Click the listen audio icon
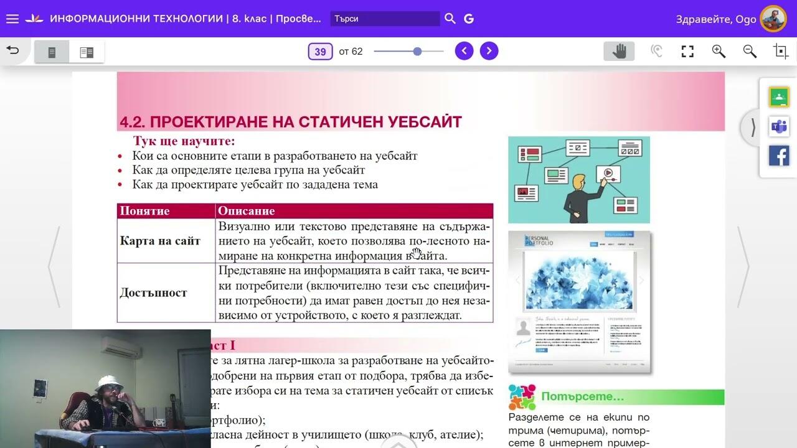Viewport: 797px width, 448px height. point(656,52)
